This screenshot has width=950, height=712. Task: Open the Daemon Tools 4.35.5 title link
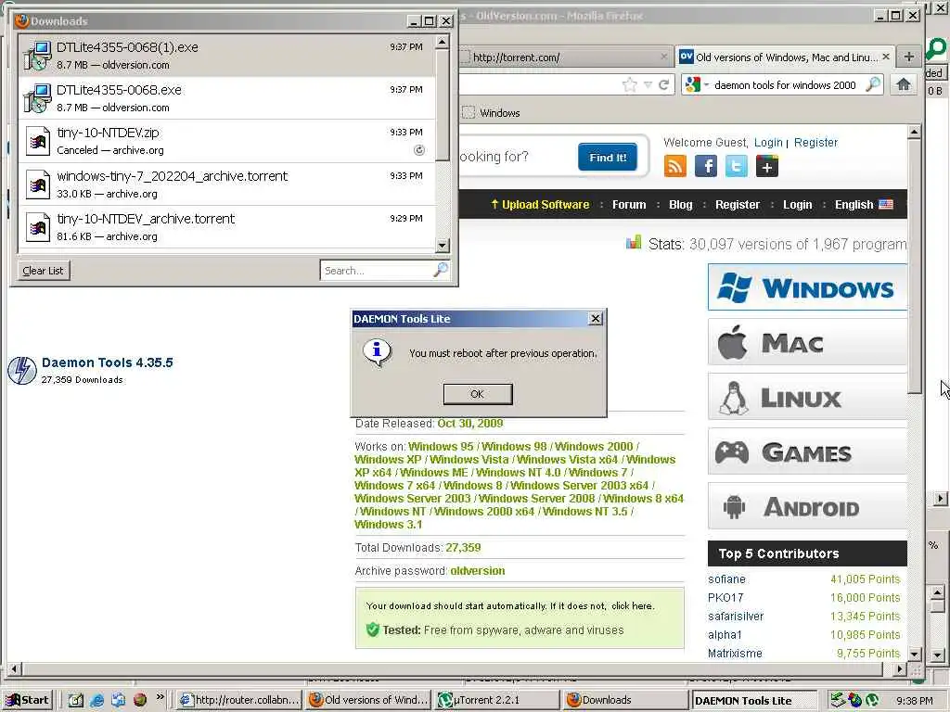108,362
